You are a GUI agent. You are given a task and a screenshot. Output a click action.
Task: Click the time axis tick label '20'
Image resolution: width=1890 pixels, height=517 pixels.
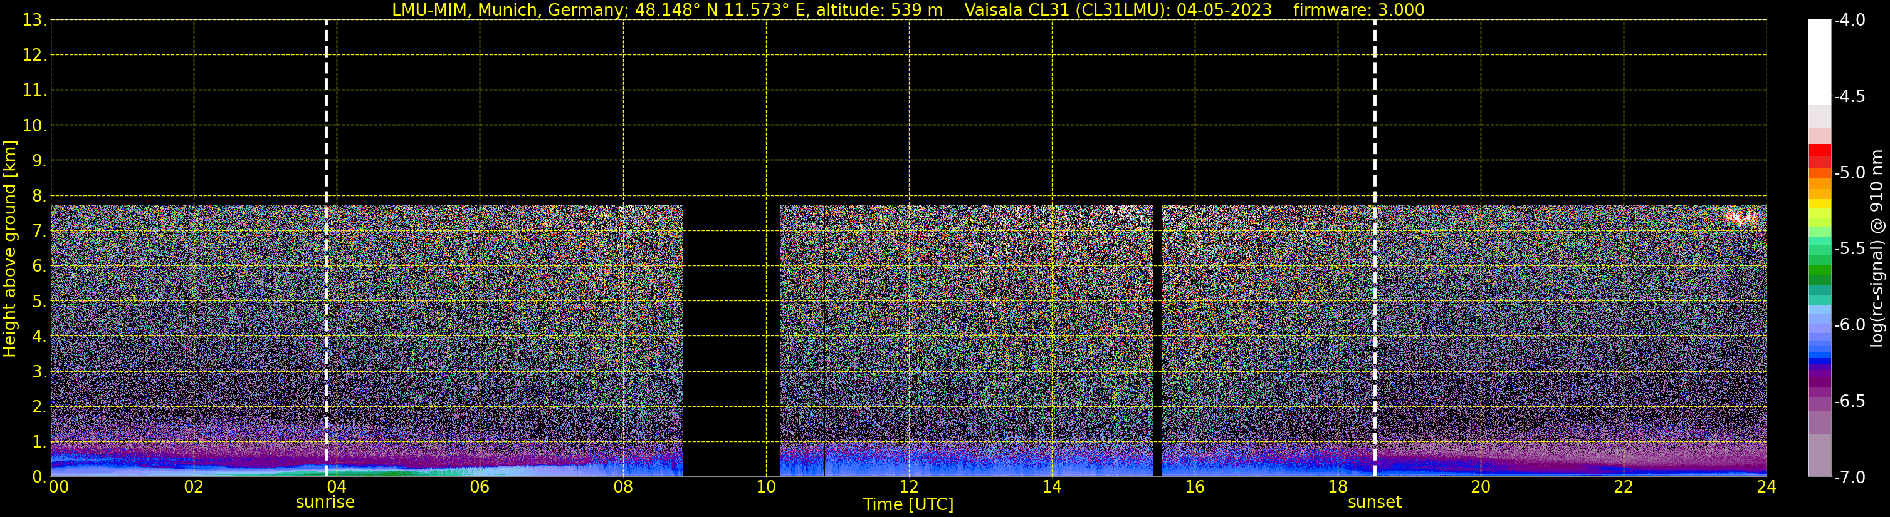click(x=1481, y=487)
